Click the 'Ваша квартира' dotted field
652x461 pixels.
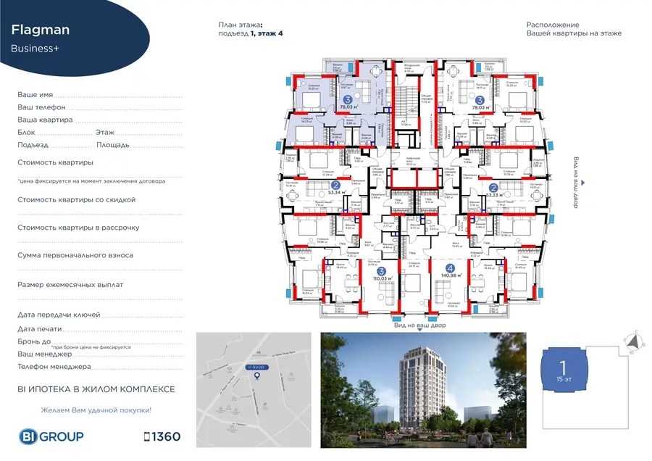point(128,120)
